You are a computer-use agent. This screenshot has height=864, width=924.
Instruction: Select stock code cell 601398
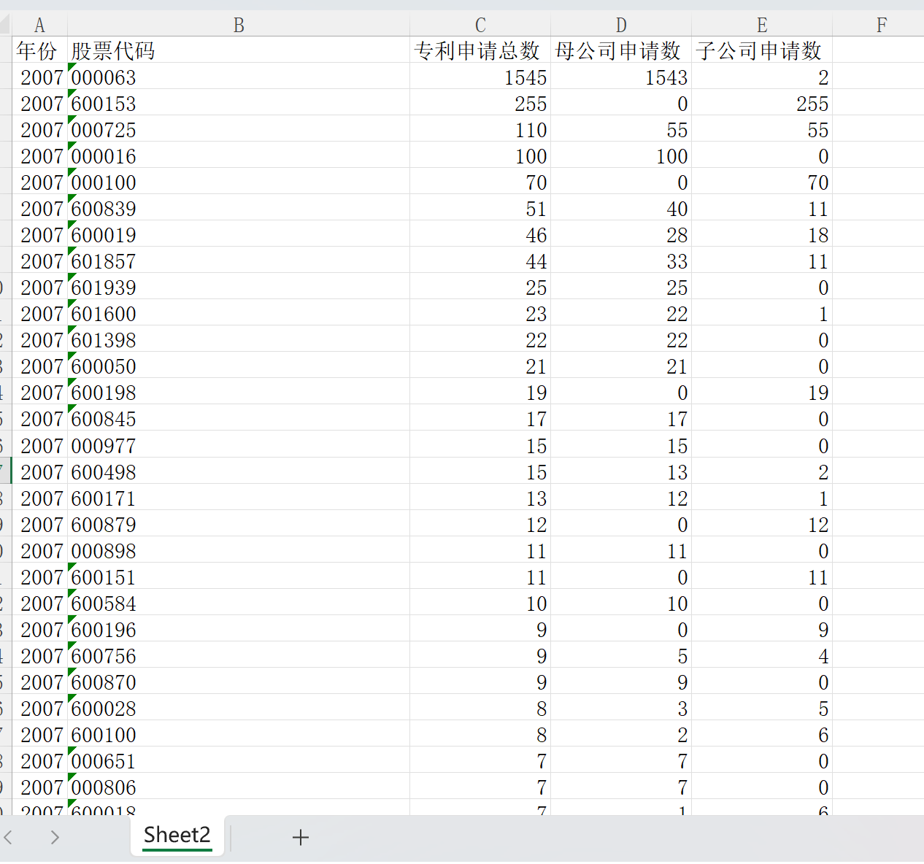239,339
